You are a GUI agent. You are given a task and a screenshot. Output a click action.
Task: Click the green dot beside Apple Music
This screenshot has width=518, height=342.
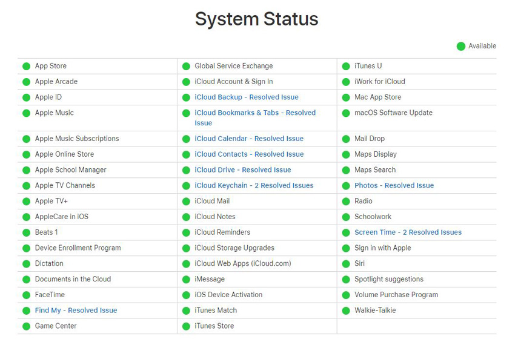coord(26,113)
